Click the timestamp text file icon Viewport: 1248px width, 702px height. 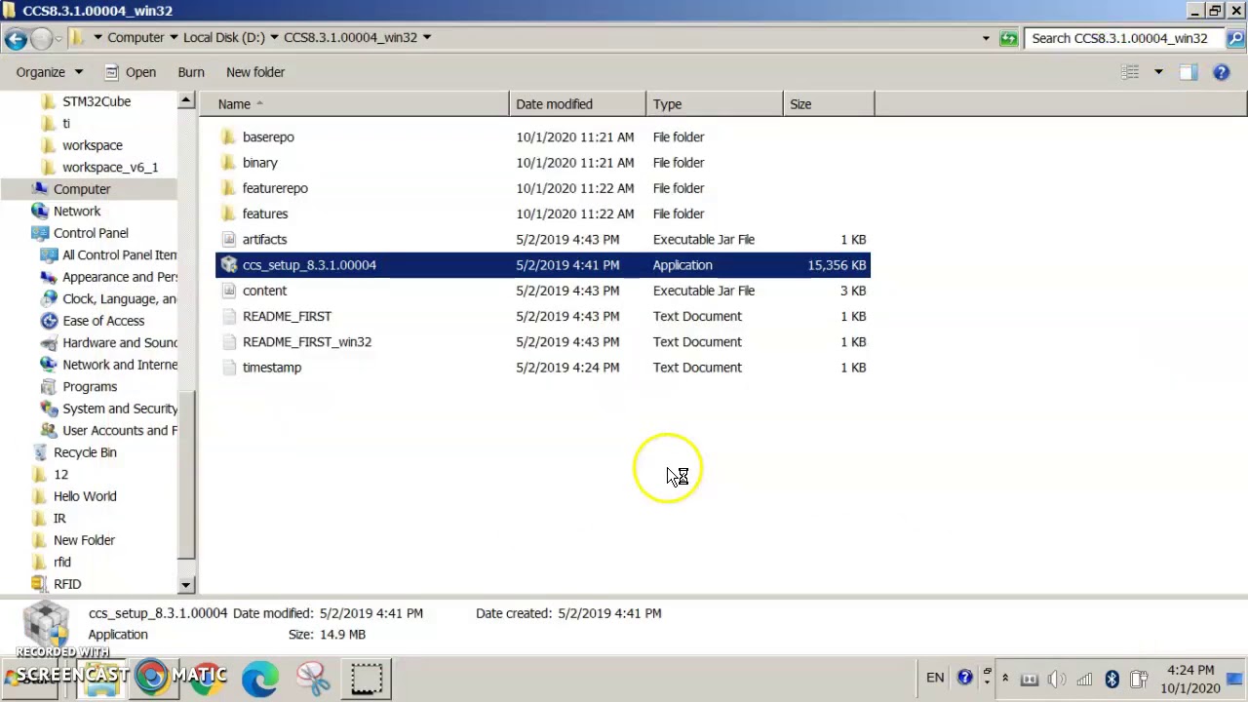coord(229,368)
